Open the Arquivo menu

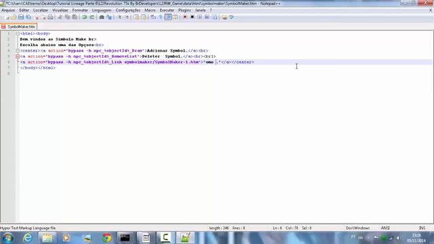(8, 10)
